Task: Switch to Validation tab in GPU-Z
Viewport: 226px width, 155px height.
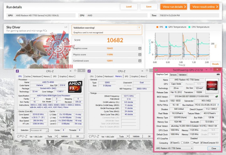Action: [182, 75]
